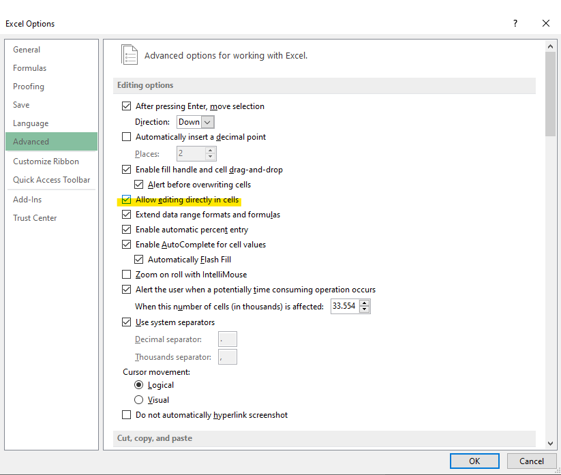Uncheck Allow editing directly in cells

coord(126,200)
